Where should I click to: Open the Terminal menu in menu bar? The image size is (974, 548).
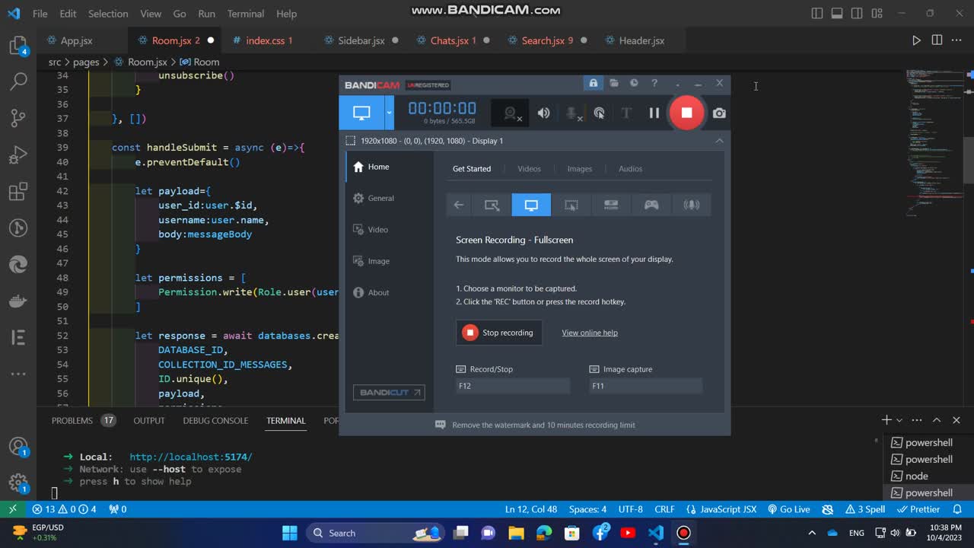(x=245, y=14)
